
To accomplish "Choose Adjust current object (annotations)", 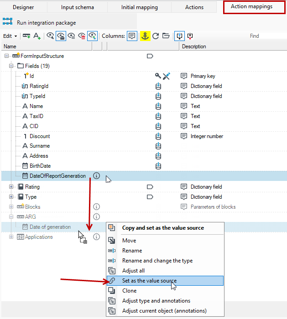I will pyautogui.click(x=165, y=311).
